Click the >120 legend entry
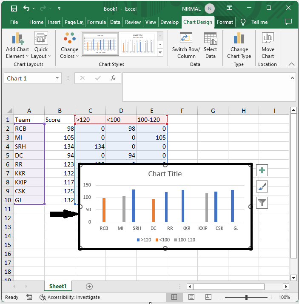 [144, 240]
